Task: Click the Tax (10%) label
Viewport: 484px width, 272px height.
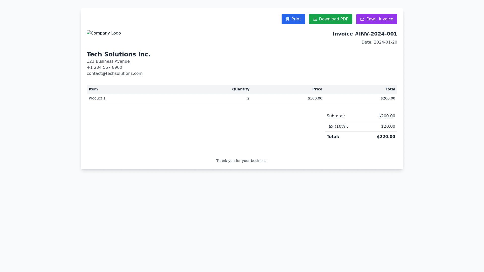Action: tap(337, 126)
